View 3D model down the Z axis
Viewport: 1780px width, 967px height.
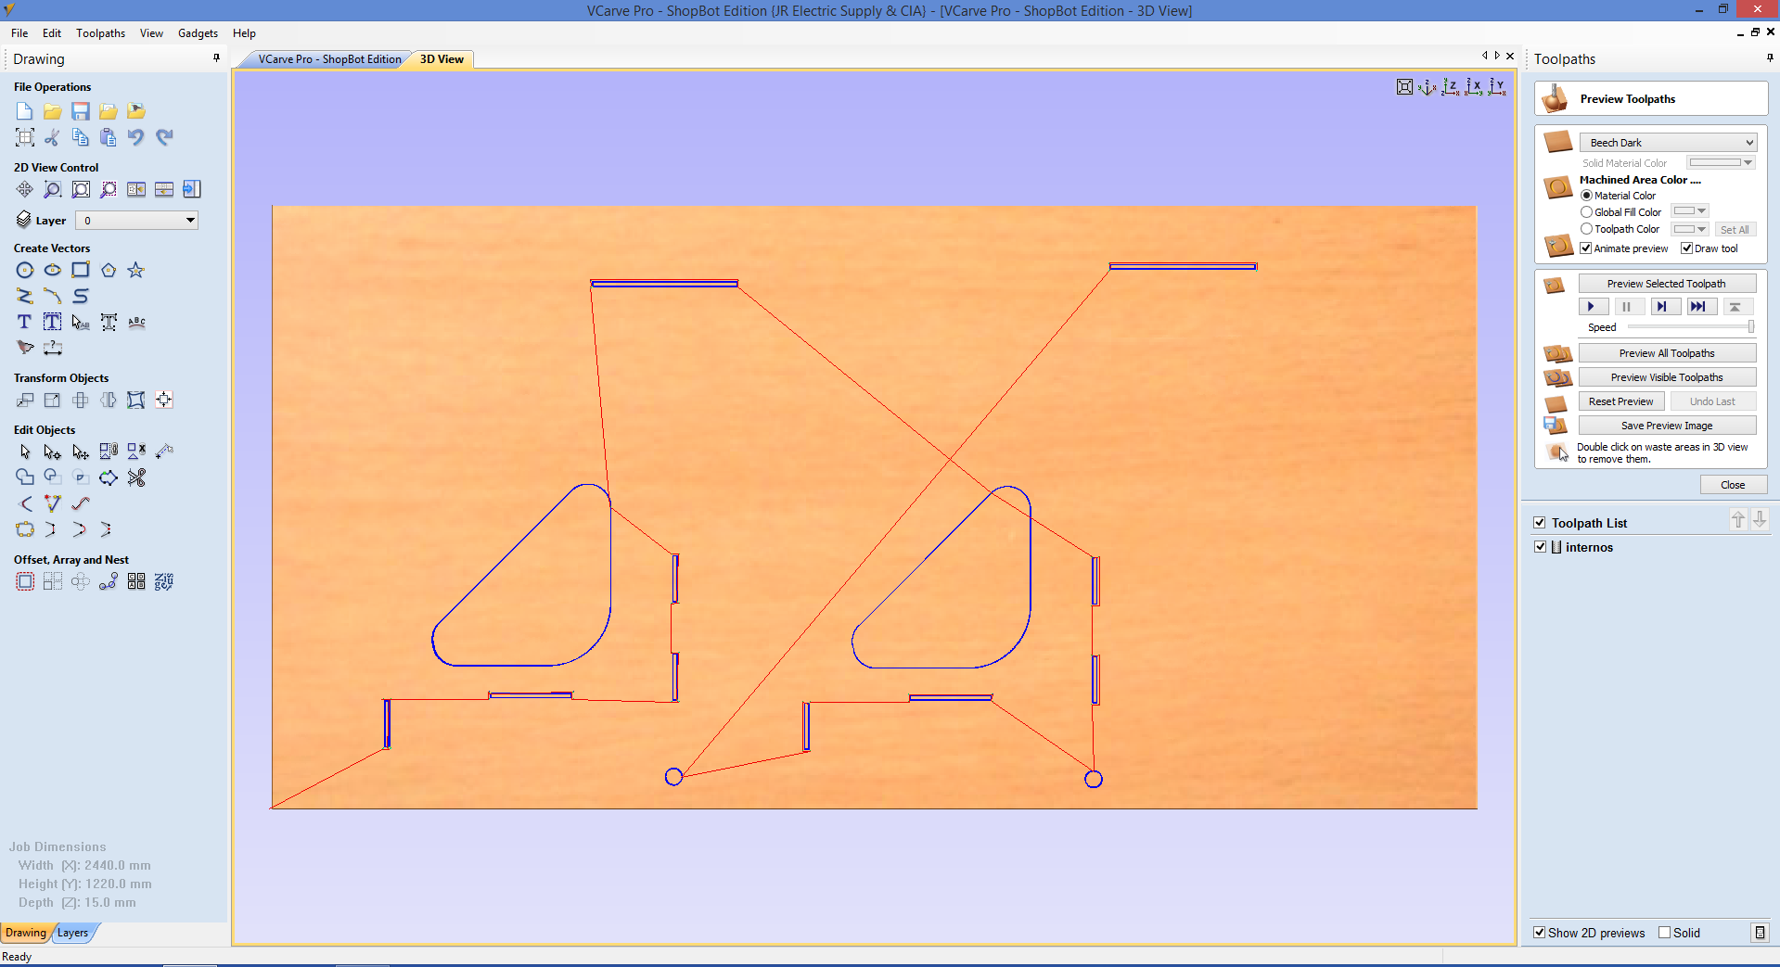[x=1451, y=87]
